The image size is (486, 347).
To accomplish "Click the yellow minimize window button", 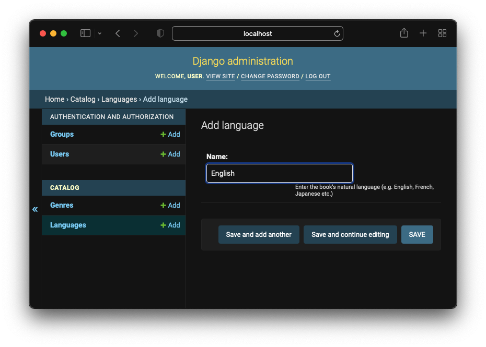I will (x=53, y=33).
